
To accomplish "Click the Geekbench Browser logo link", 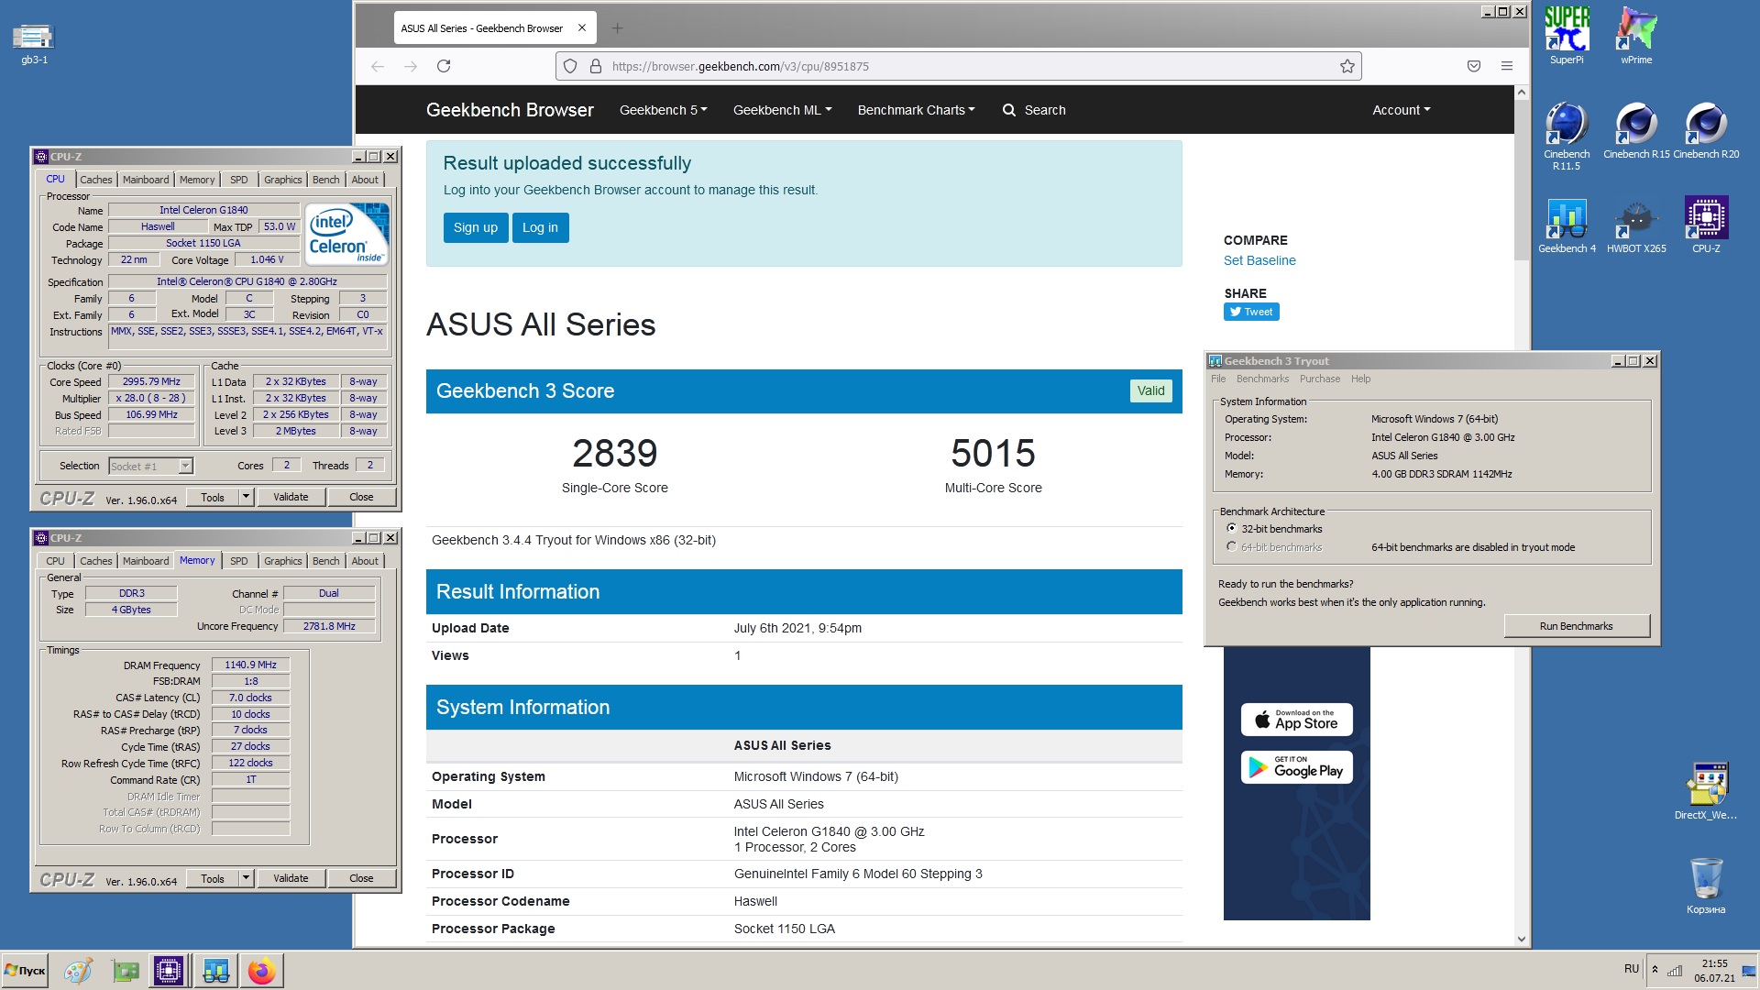I will 510,110.
